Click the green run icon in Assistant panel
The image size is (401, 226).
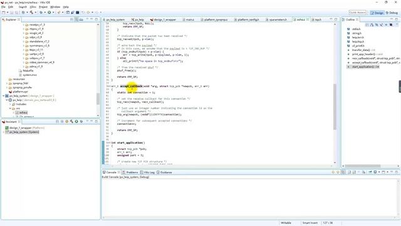(76, 121)
